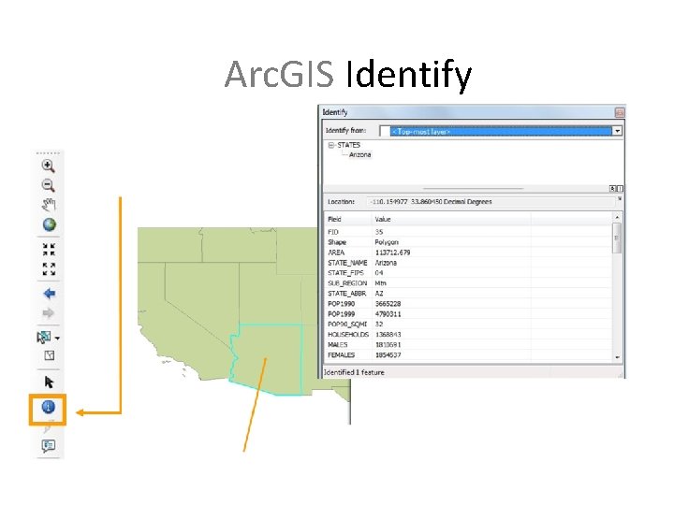Screen dimensions: 674x505
Task: Click the STATE_NAME value Arizona
Action: [x=386, y=263]
